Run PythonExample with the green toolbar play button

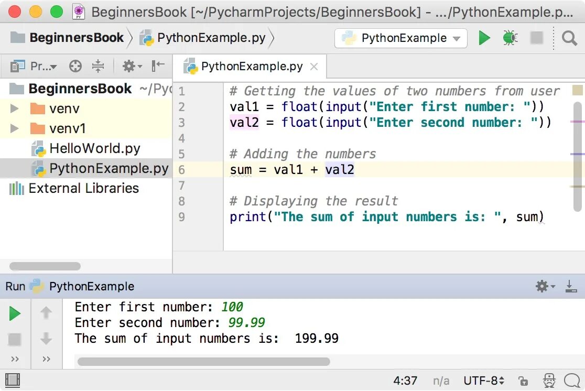pyautogui.click(x=484, y=38)
